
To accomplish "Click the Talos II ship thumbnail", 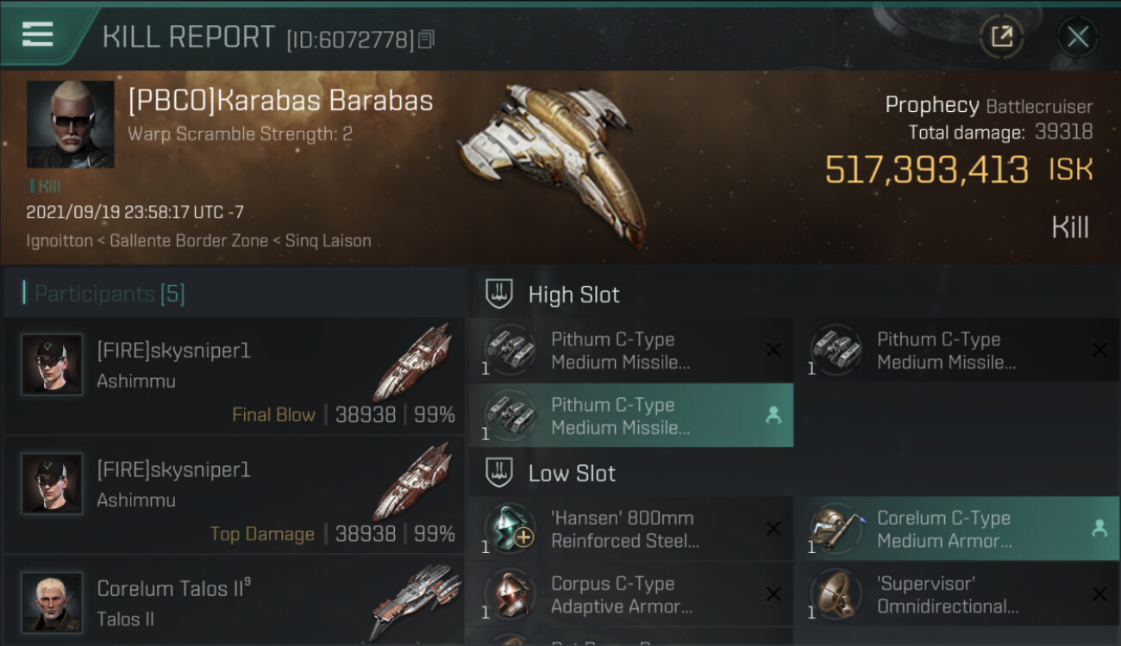I will pos(416,600).
